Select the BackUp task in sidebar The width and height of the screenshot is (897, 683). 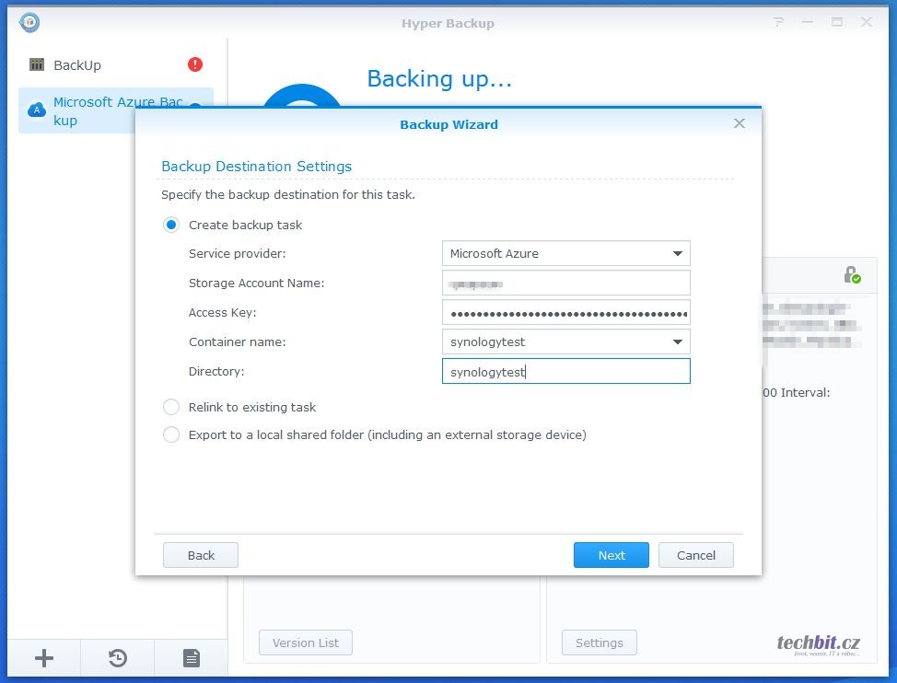click(77, 65)
